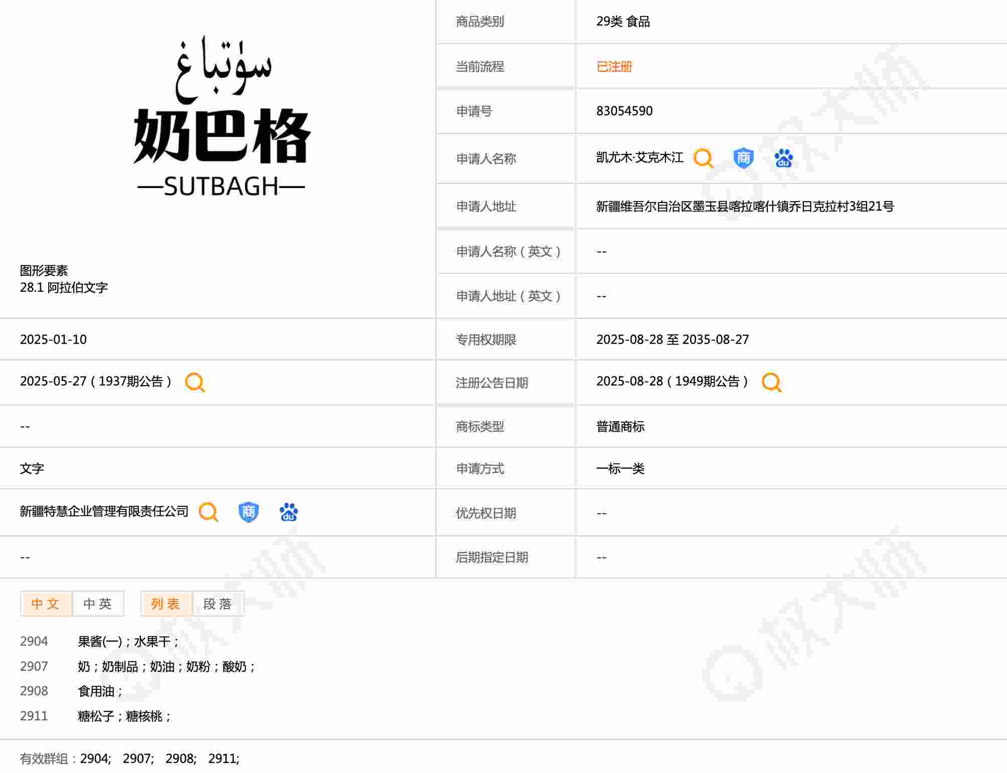This screenshot has width=1007, height=773.
Task: Search applicant 凯尤木·艾克木江 with magnifier icon
Action: pyautogui.click(x=703, y=158)
